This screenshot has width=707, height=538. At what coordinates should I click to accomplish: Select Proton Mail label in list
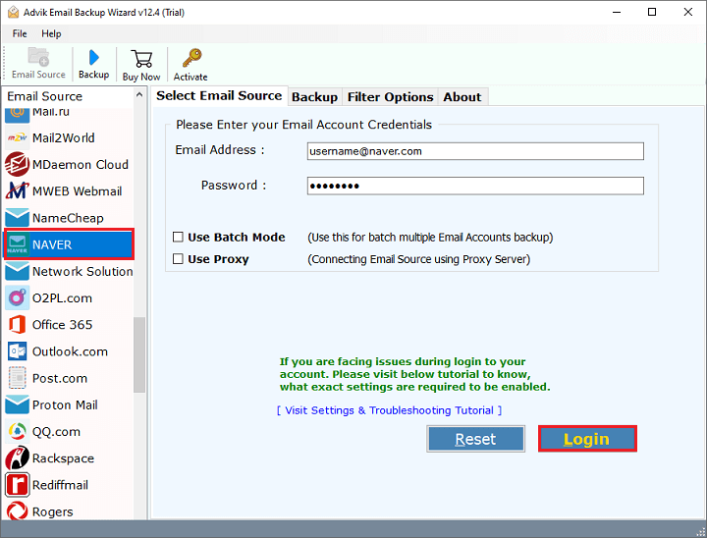click(x=65, y=404)
